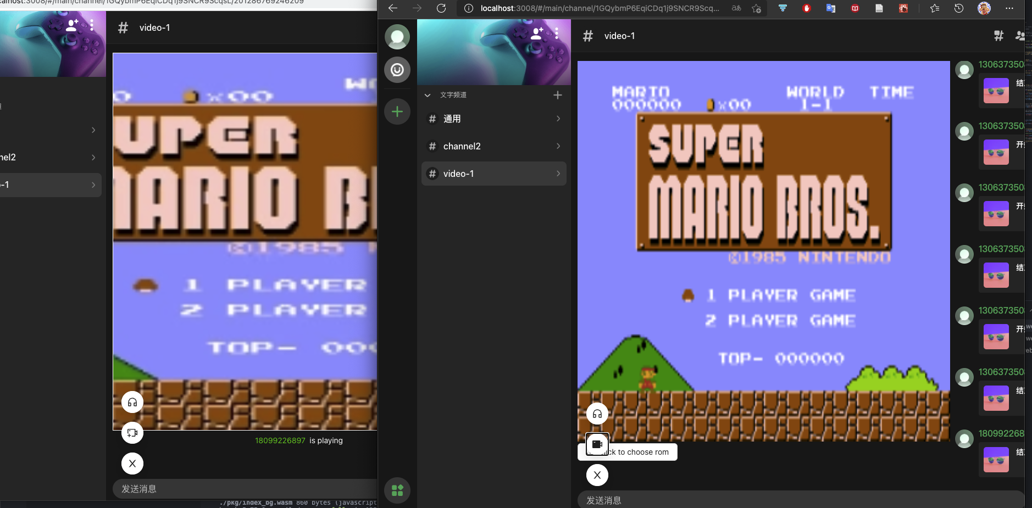Open avatar beside 180992268 message
1032x508 pixels.
click(964, 439)
